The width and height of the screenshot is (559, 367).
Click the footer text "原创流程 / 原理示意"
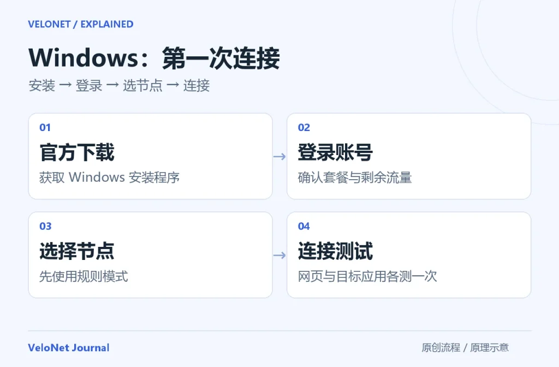(x=465, y=347)
